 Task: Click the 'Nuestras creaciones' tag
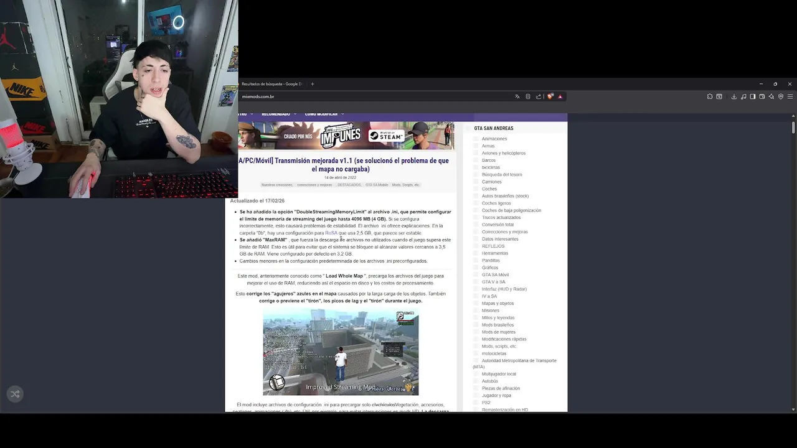(x=276, y=185)
